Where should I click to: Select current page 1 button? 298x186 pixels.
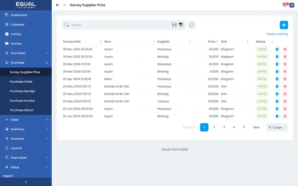click(204, 127)
